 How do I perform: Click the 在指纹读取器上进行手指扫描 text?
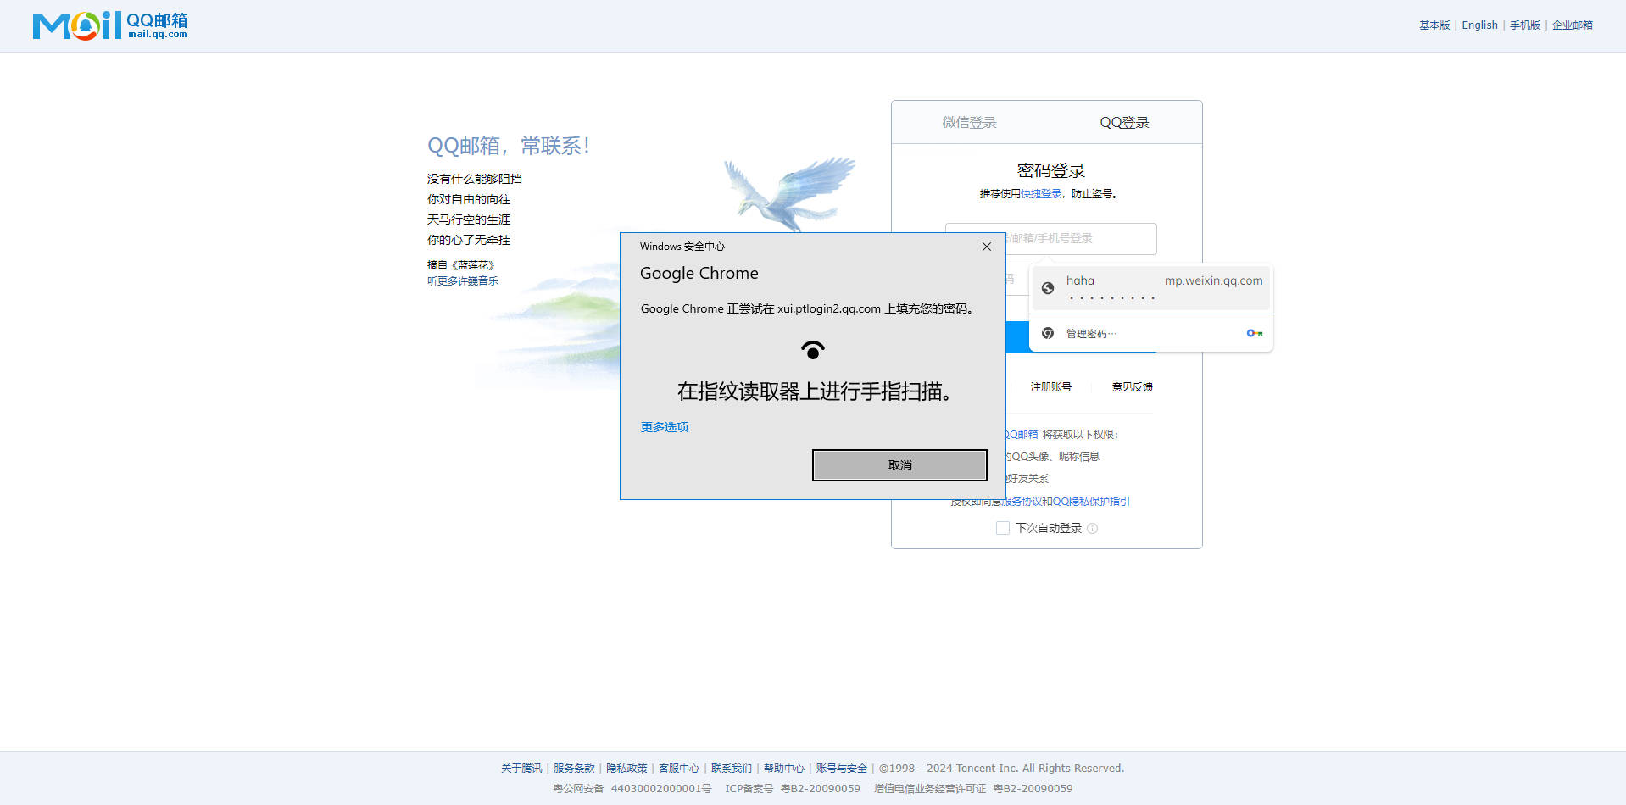pyautogui.click(x=814, y=391)
